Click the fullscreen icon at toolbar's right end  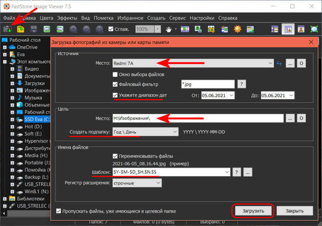(314, 29)
